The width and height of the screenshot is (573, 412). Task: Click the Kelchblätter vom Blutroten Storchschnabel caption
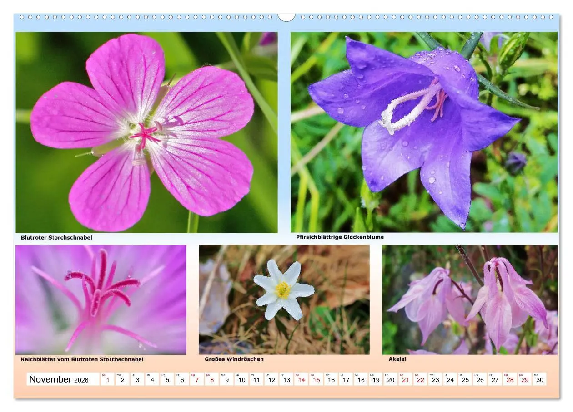[82, 359]
